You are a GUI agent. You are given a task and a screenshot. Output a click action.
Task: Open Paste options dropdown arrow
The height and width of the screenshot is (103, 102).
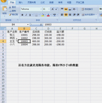(x=5, y=16)
